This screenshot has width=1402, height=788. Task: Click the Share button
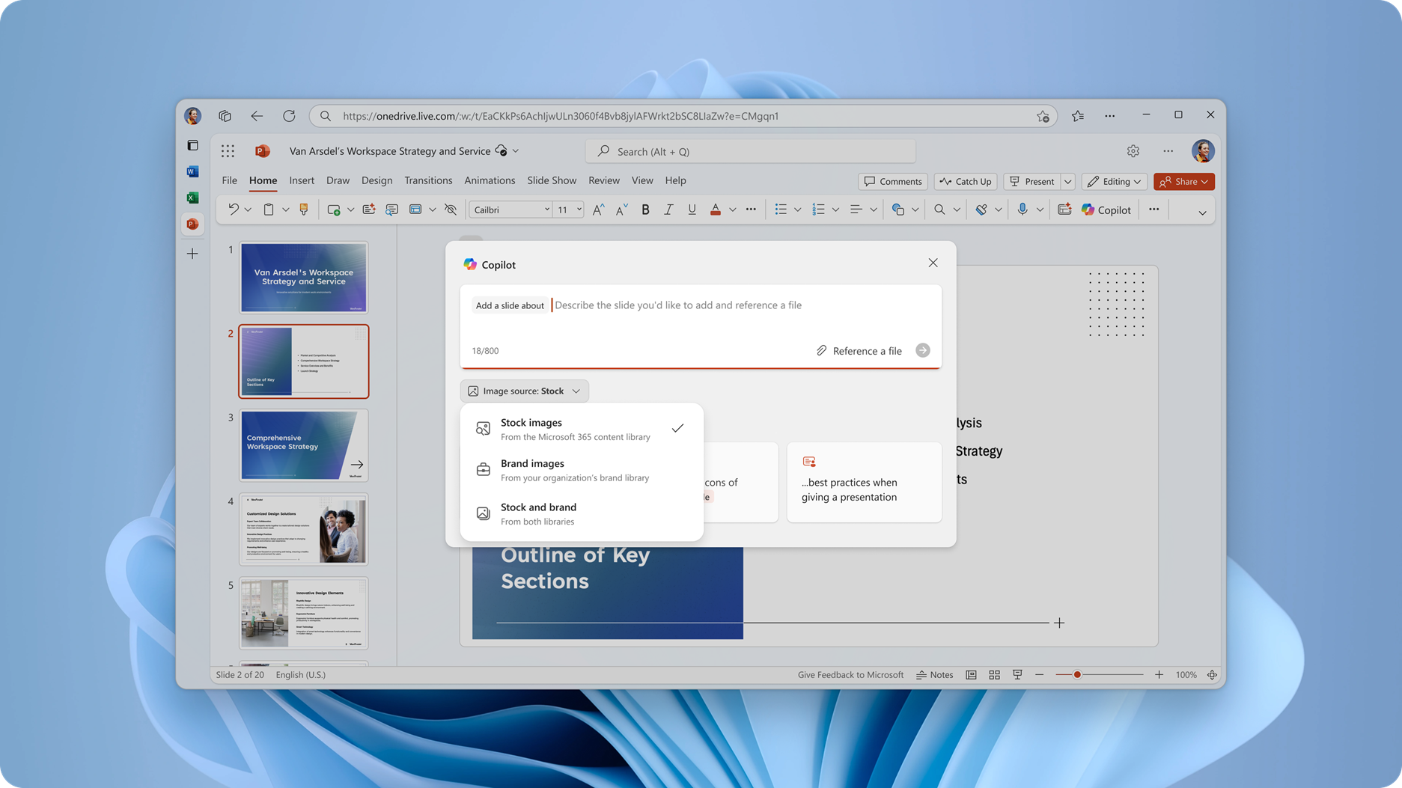pyautogui.click(x=1183, y=181)
